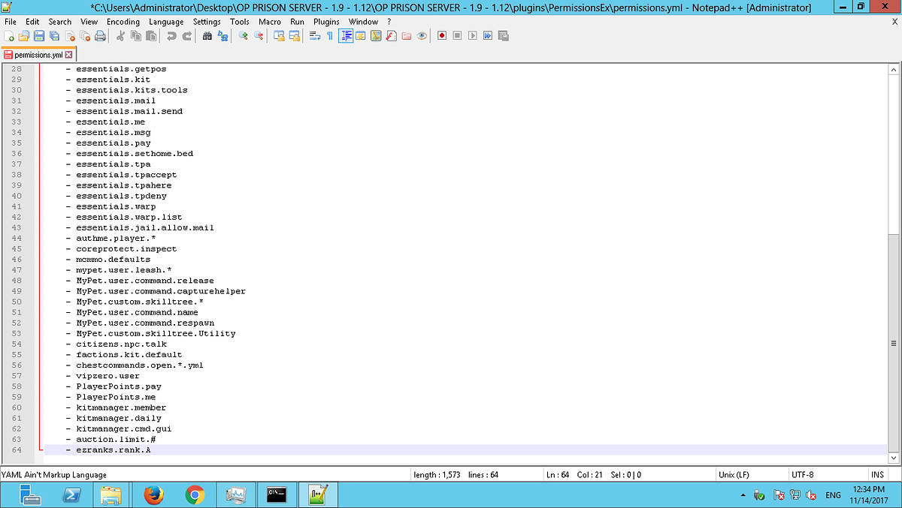Close the document via X at menu bar right
Screen dimensions: 902x508
894,22
